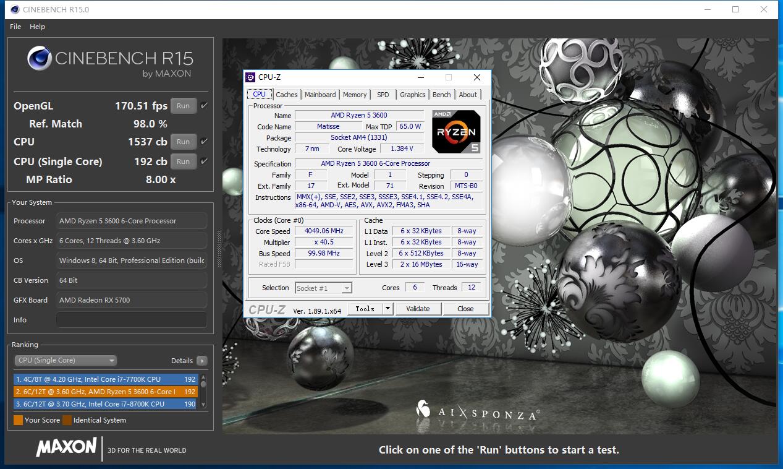Viewport: 783px width, 469px height.
Task: Click the Level 3 cache value 2 x 16 MBytes
Action: click(421, 264)
